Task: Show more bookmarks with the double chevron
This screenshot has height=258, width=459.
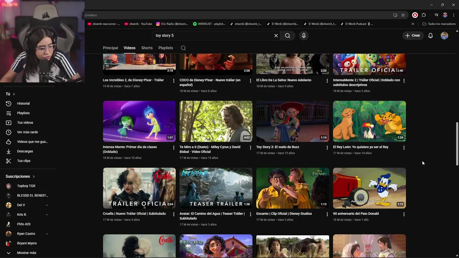Action: pos(413,24)
